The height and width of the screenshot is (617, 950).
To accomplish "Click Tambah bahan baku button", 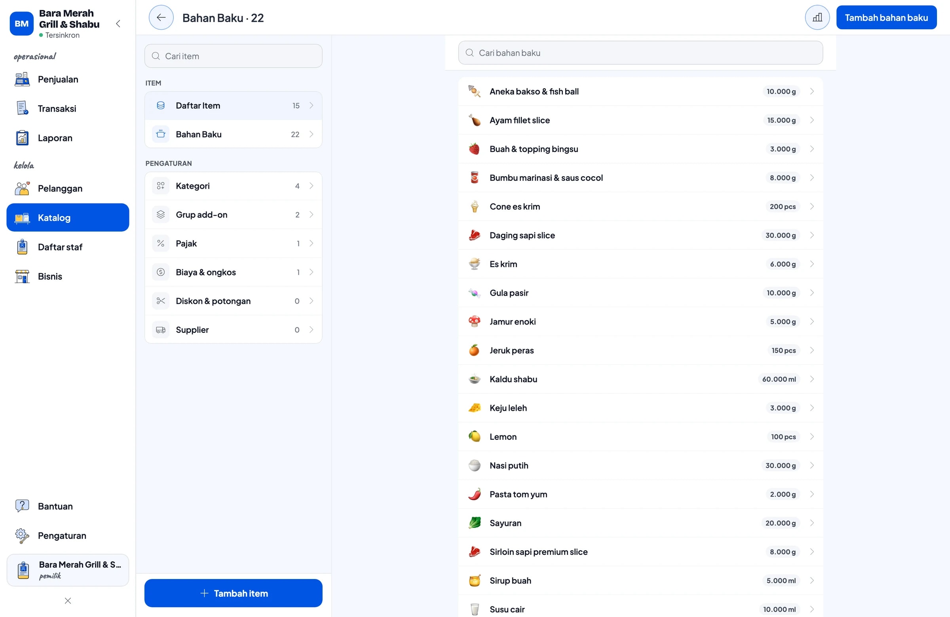I will click(886, 17).
